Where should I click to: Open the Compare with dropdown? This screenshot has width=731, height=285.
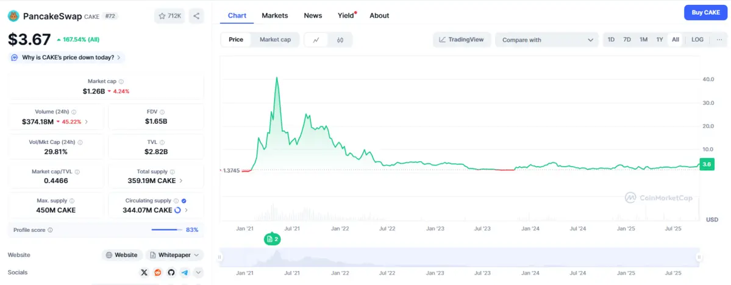tap(546, 40)
